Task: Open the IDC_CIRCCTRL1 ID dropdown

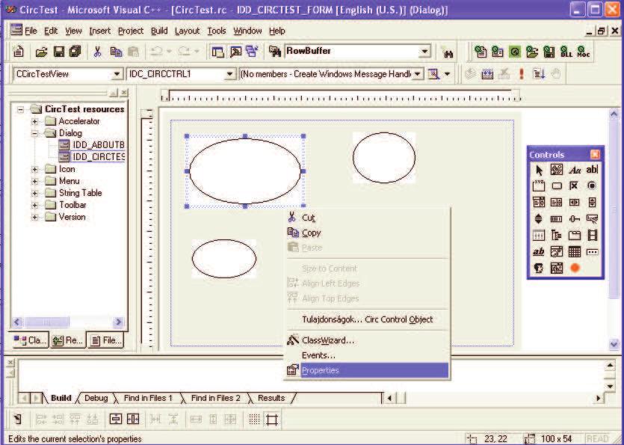Action: coord(229,74)
